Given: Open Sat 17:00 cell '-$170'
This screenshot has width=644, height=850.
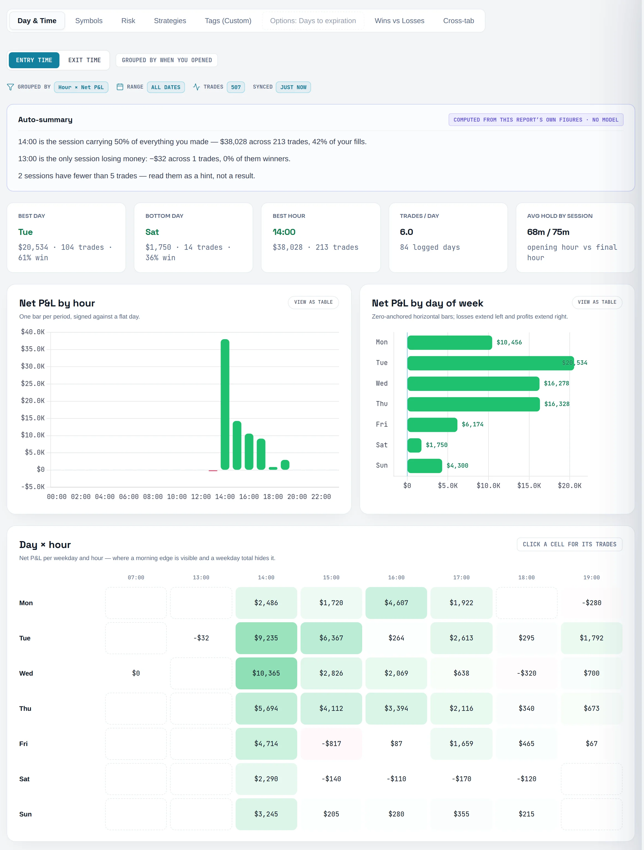Looking at the screenshot, I should coord(461,779).
